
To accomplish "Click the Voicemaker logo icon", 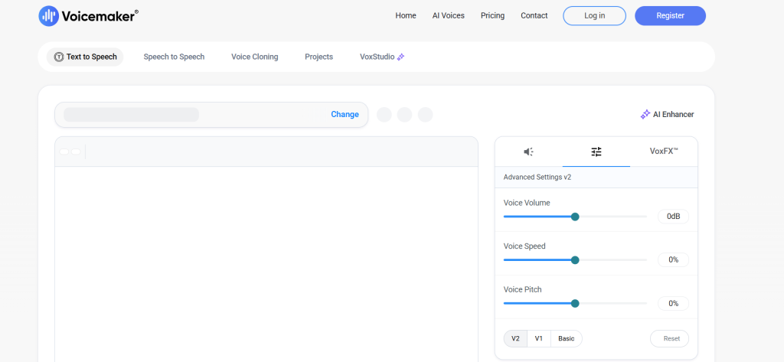I will [49, 15].
